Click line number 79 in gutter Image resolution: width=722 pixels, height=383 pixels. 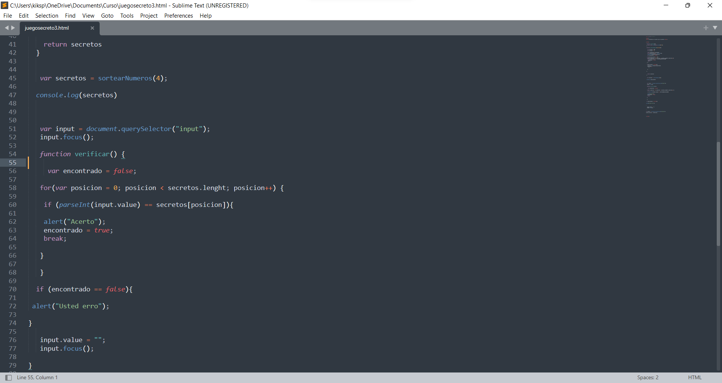pos(12,365)
